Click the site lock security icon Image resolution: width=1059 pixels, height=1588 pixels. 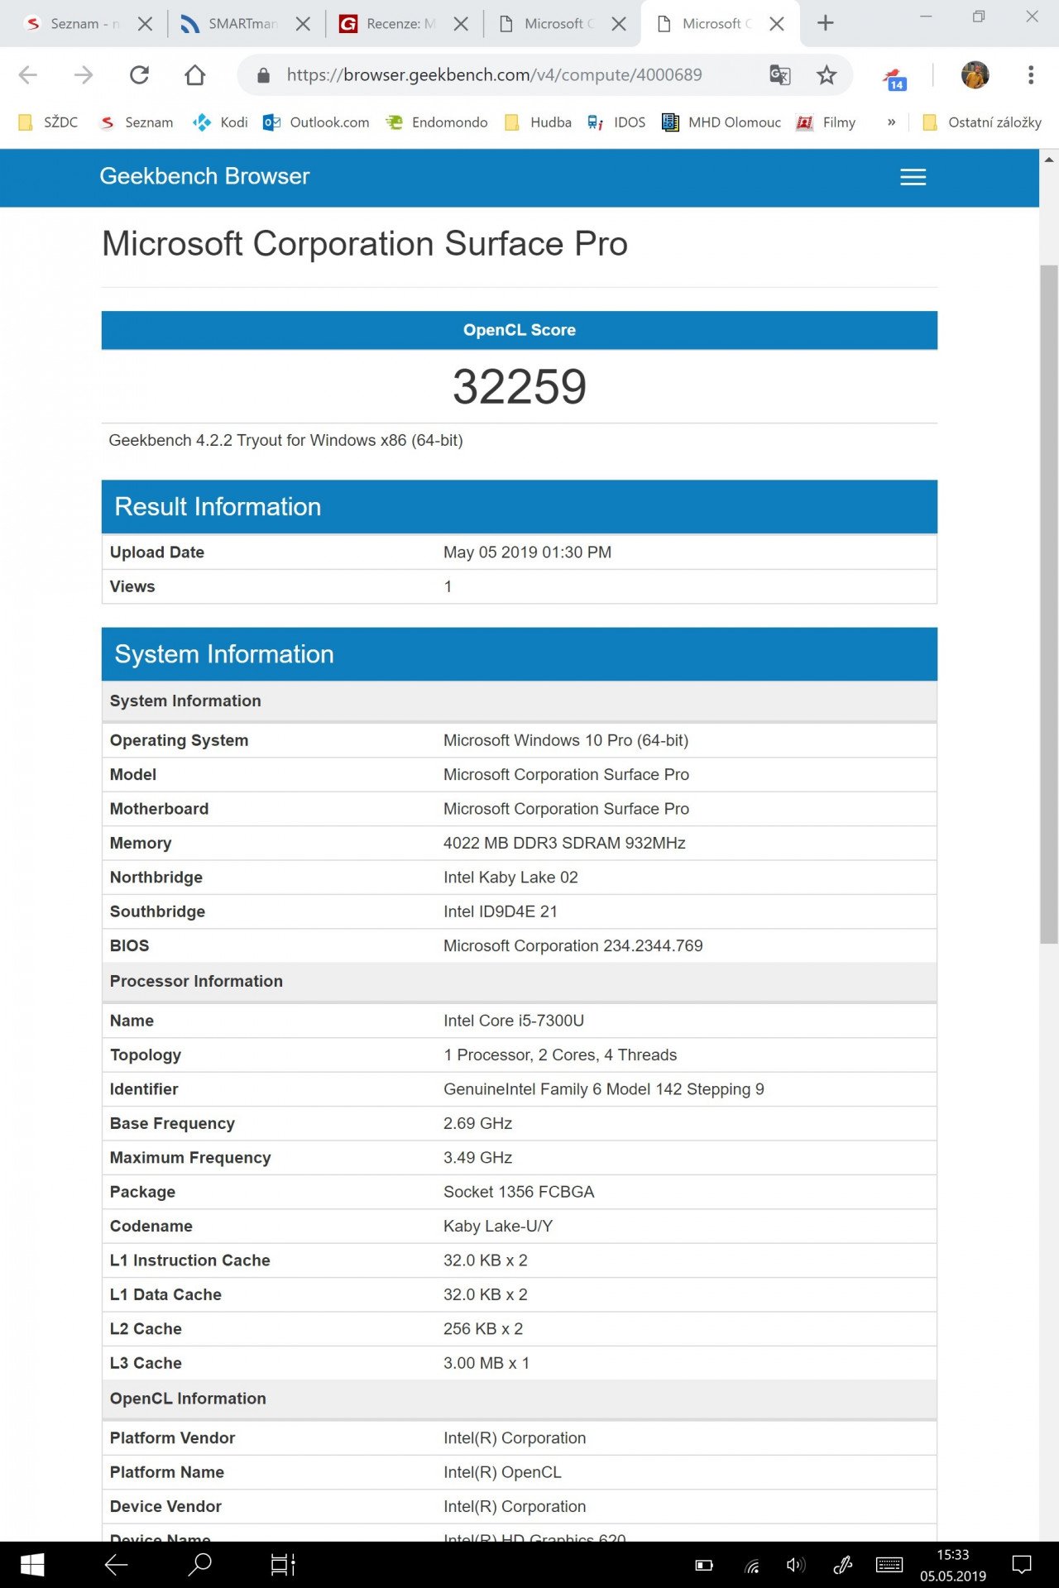click(x=264, y=75)
